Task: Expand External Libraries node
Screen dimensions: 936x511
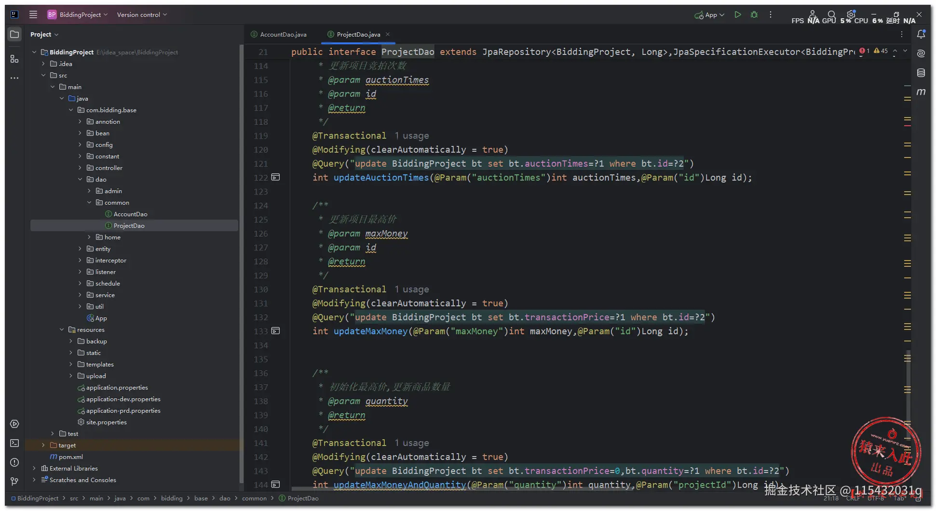Action: pyautogui.click(x=34, y=468)
